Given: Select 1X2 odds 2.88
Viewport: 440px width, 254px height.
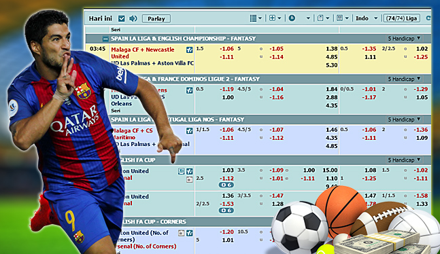Looking at the screenshot, I should point(331,97).
